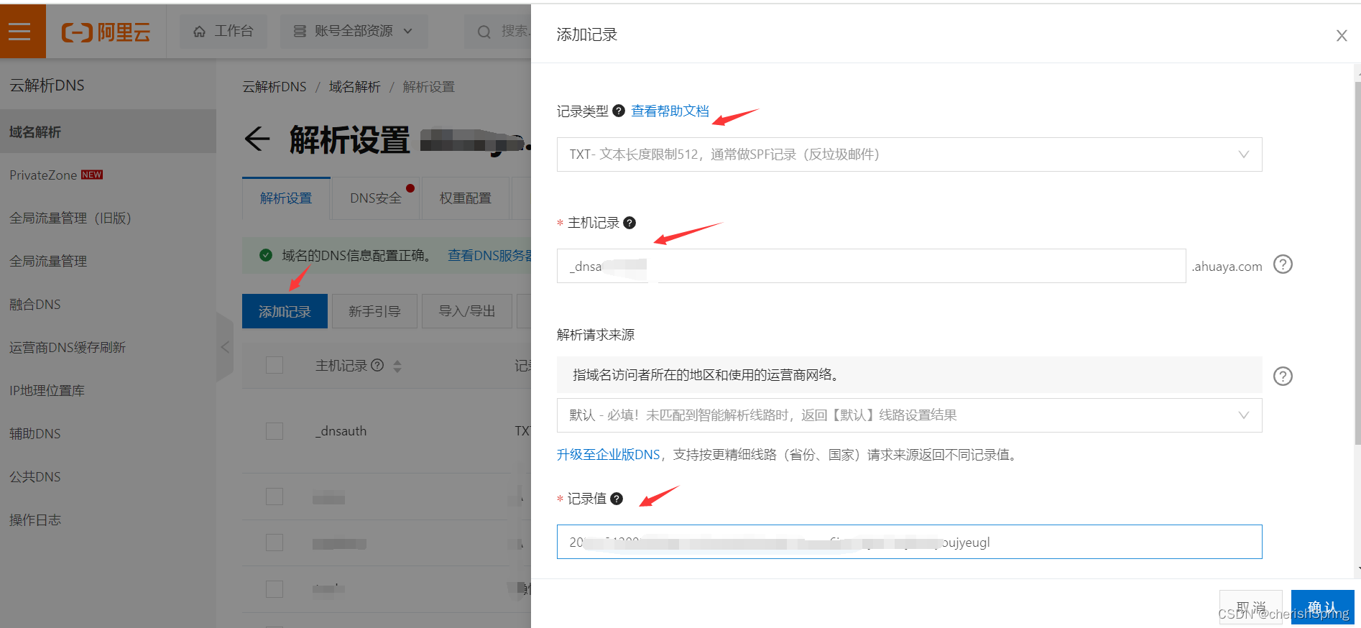Open 全局流量管理 (旧版) sidebar item
This screenshot has width=1361, height=628.
(x=108, y=218)
